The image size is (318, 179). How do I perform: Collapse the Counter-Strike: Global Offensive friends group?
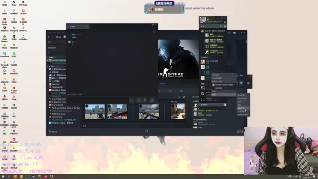click(213, 31)
